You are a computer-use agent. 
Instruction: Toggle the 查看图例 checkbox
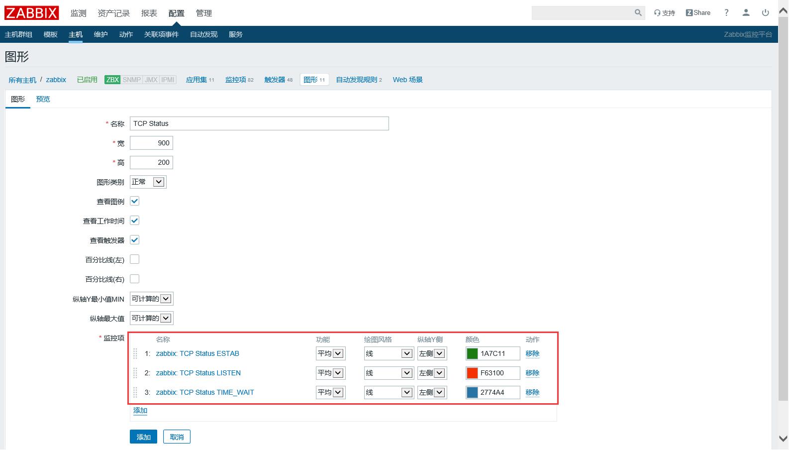point(134,201)
